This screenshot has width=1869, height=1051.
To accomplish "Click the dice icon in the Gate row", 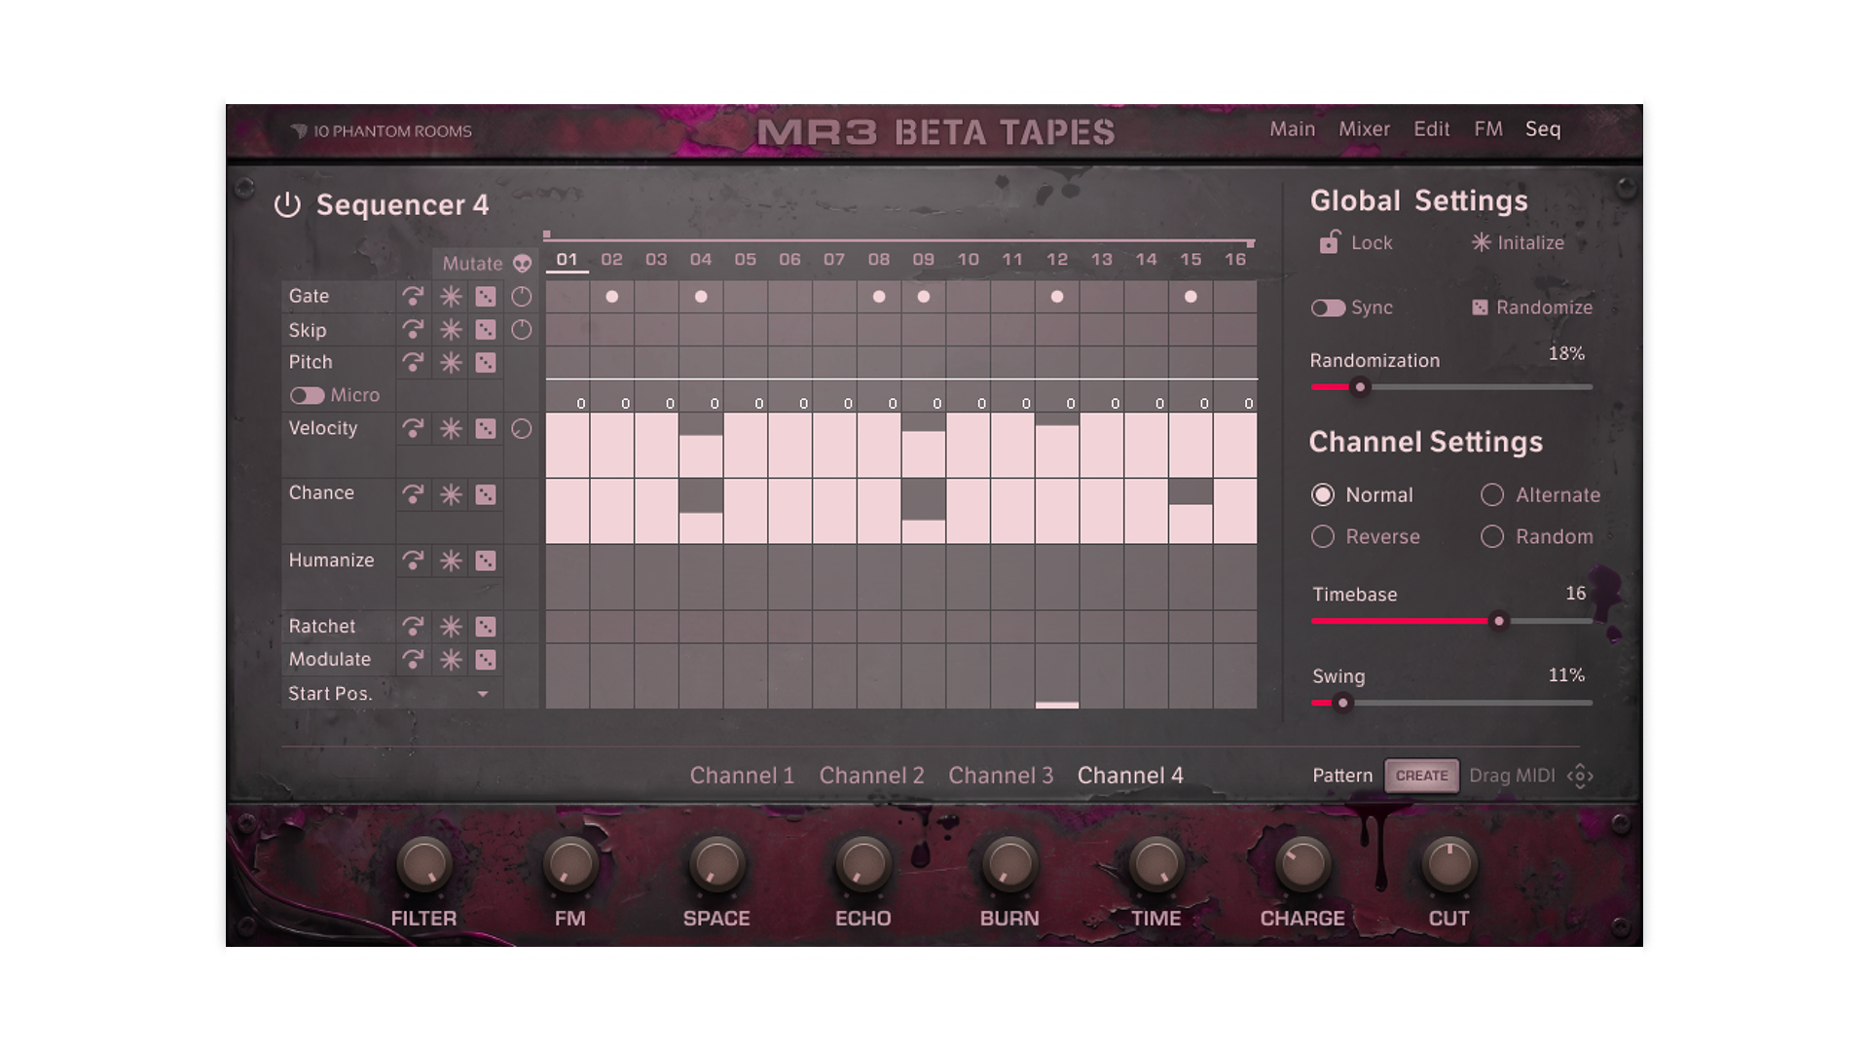I will 486,297.
